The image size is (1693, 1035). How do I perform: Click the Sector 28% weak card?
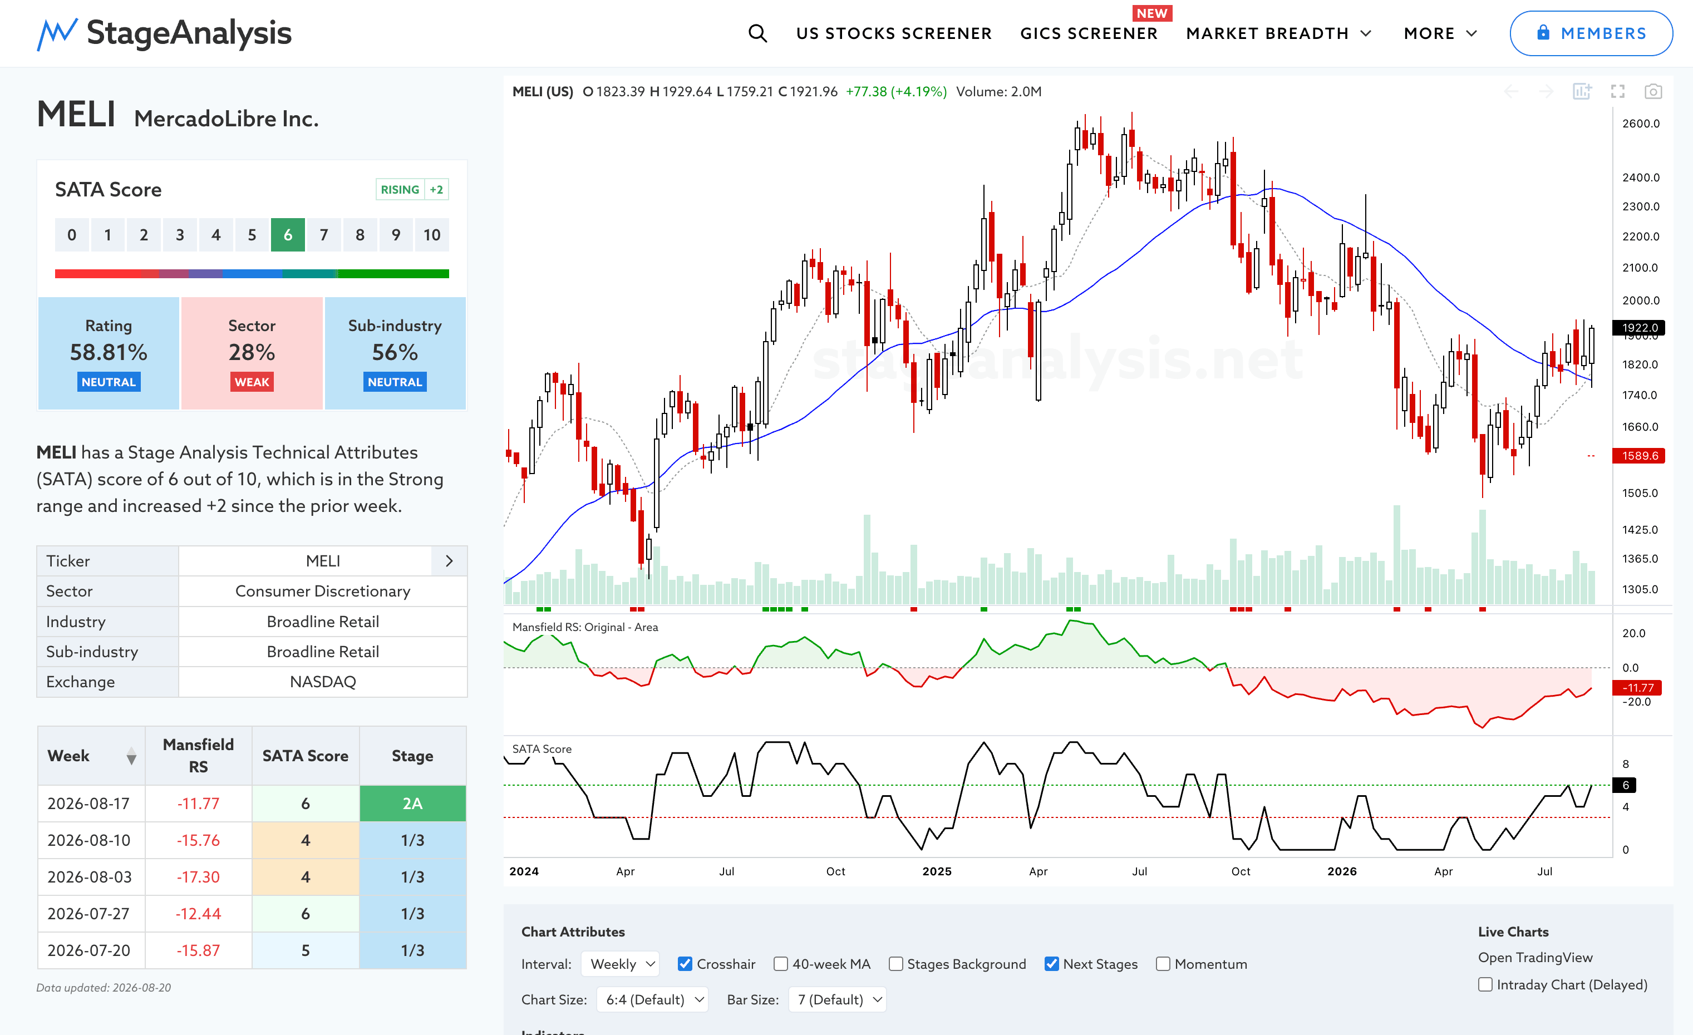(252, 354)
